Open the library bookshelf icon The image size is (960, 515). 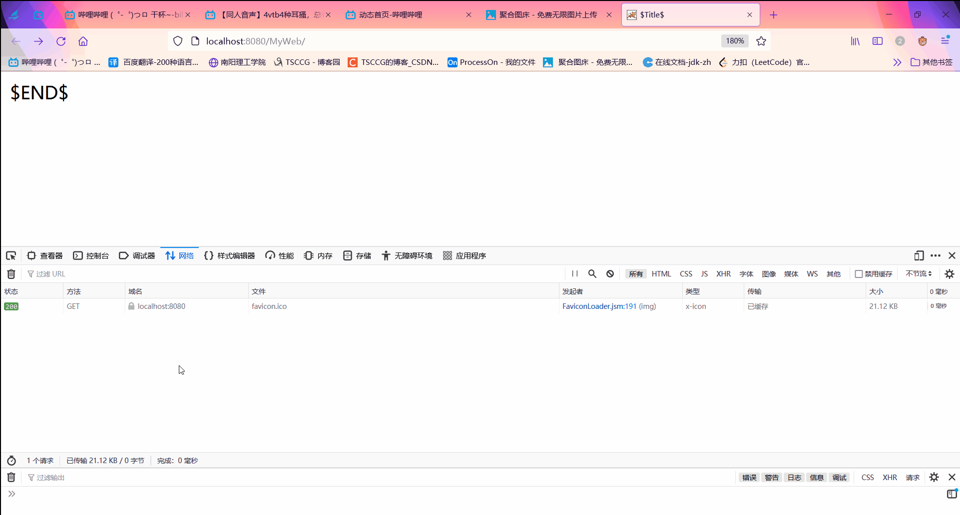[x=856, y=41]
